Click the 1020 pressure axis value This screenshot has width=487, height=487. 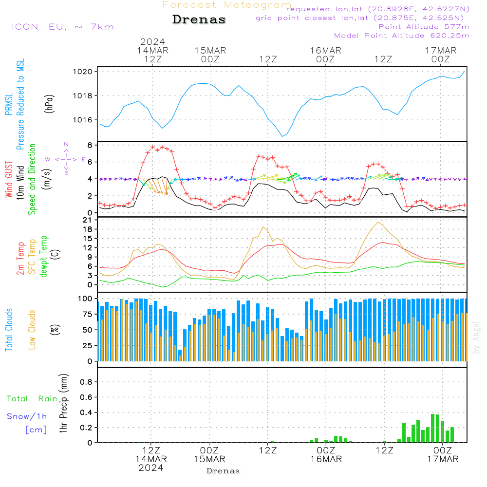pos(83,72)
